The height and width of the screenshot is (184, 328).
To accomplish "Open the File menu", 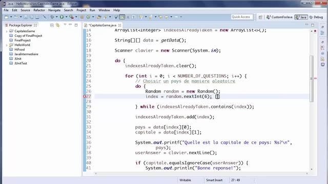I will pos(6,10).
